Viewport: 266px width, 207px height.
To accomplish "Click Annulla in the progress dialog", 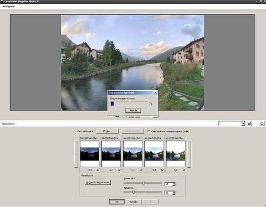I will point(133,111).
